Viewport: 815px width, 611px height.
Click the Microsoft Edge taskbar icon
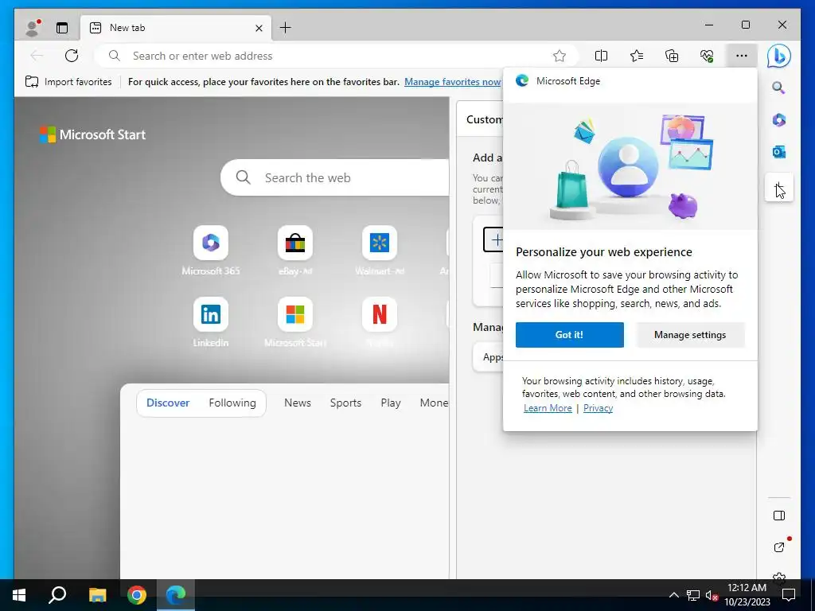(176, 595)
